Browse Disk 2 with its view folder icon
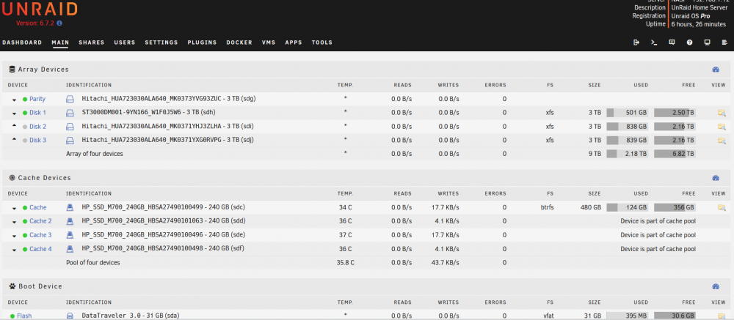Screen dimensions: 734x320 pyautogui.click(x=722, y=127)
